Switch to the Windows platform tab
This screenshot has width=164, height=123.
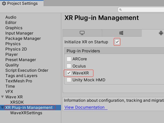121,33
